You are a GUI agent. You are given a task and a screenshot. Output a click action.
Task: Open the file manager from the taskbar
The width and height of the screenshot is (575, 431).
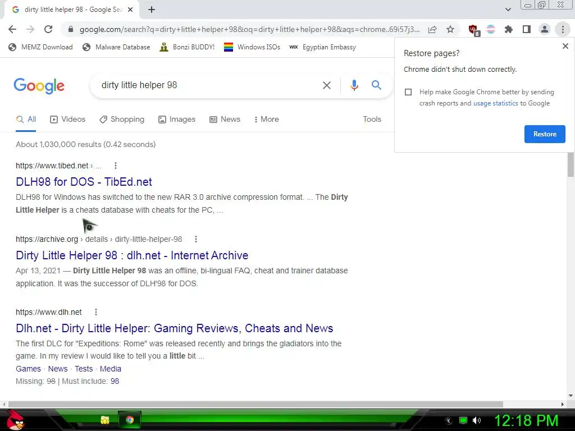click(105, 420)
